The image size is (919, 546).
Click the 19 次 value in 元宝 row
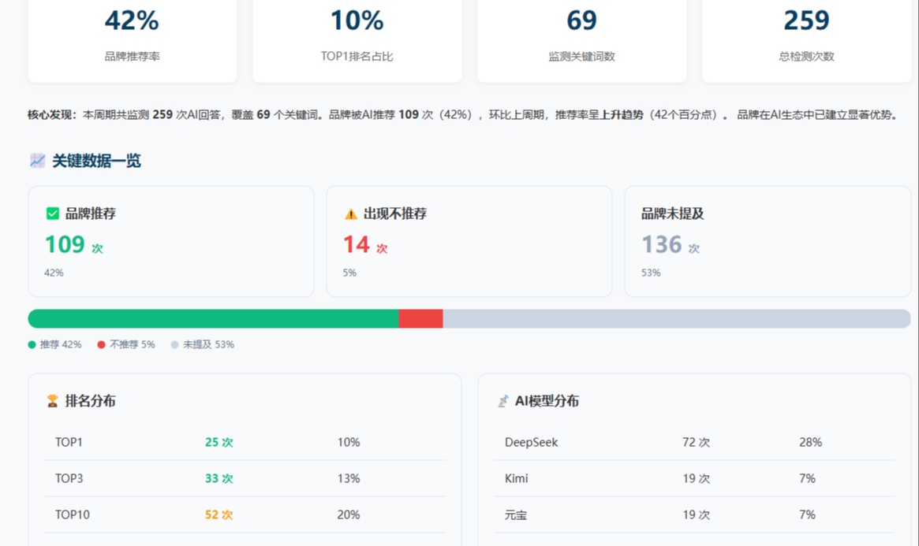click(697, 515)
